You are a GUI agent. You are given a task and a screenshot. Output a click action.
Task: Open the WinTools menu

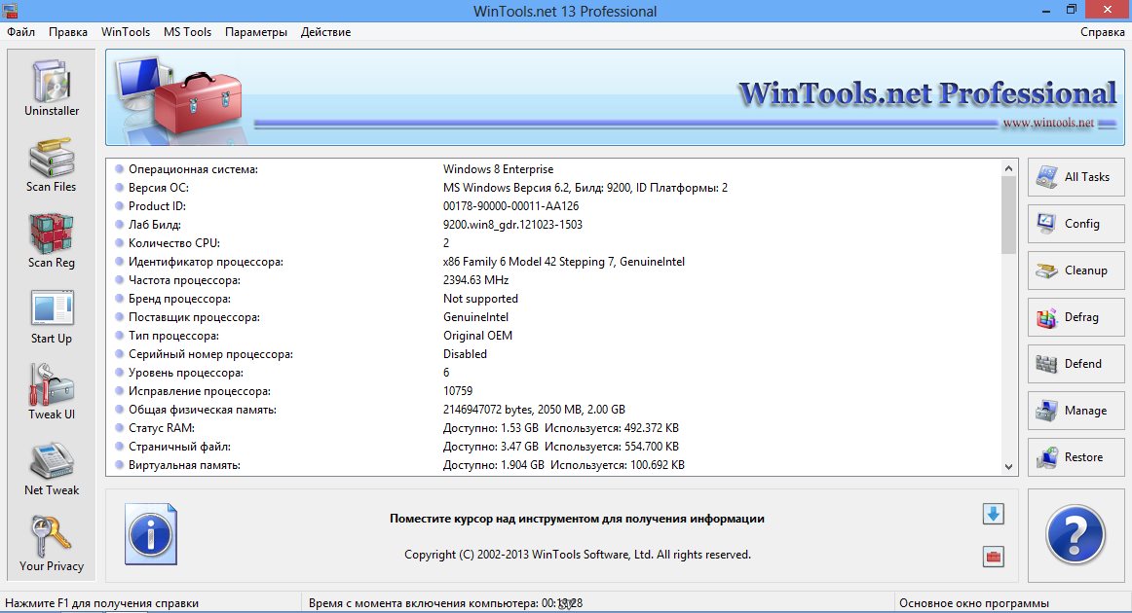126,32
